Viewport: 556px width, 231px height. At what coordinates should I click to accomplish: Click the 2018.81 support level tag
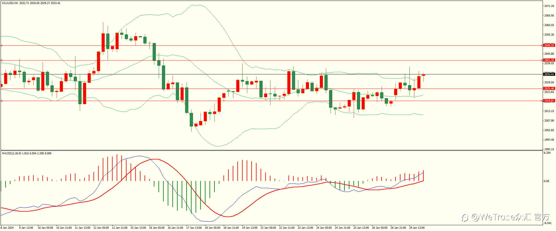click(549, 101)
